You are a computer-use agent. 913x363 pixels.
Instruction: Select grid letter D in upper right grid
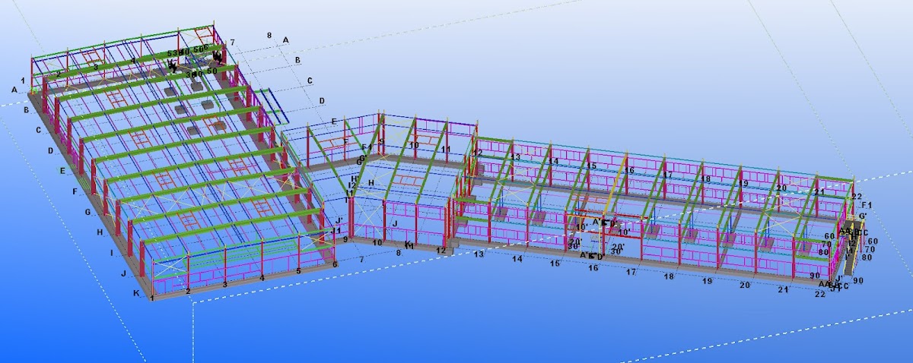(x=322, y=100)
